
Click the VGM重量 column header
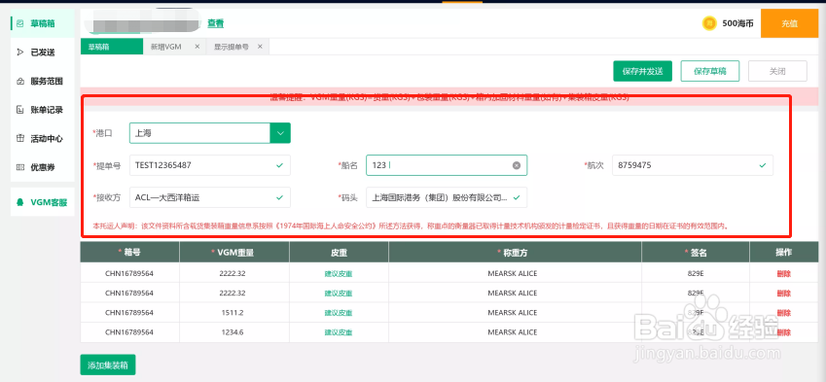click(234, 252)
